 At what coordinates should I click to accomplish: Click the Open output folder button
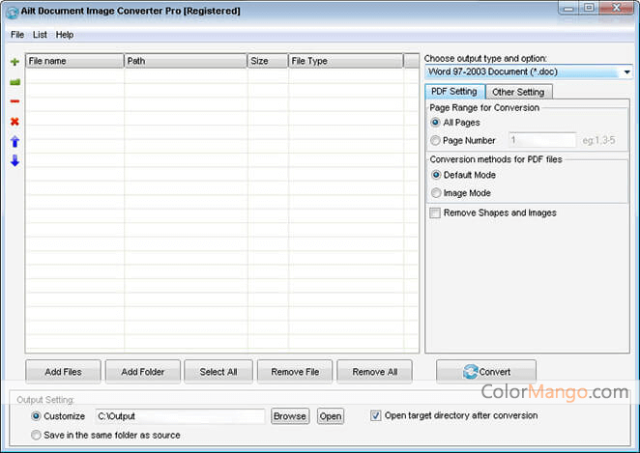(x=331, y=416)
